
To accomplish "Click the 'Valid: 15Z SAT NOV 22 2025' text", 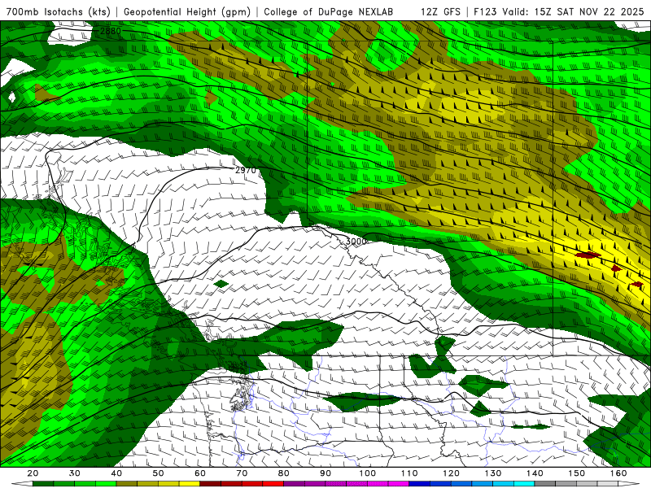I will (573, 11).
